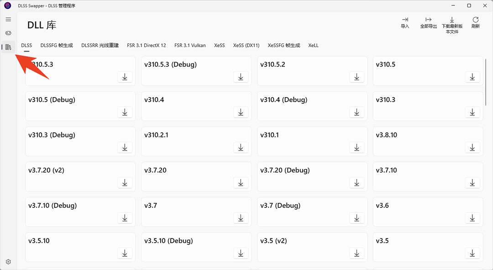Open Settings gear in sidebar
The image size is (493, 270).
(8, 262)
